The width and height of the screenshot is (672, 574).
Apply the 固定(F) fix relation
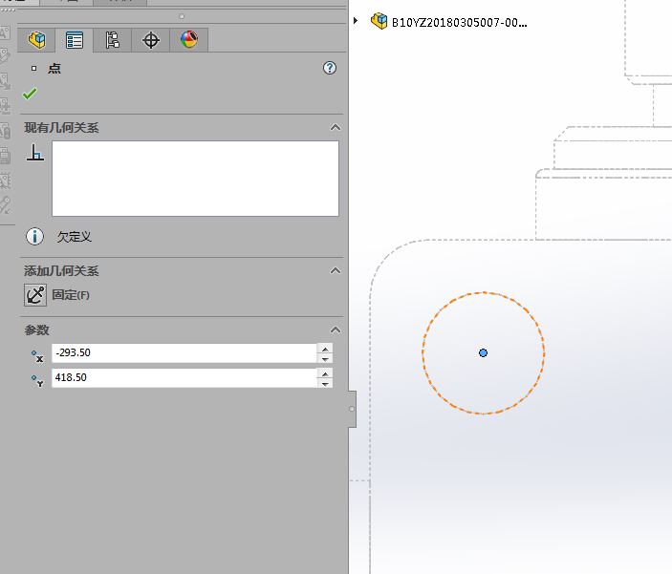point(35,295)
